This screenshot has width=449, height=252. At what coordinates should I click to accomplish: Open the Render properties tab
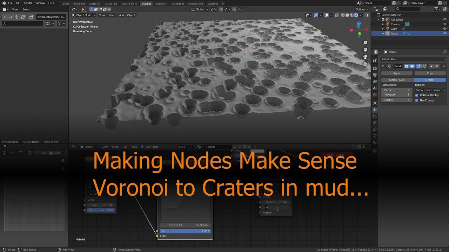[x=375, y=68]
